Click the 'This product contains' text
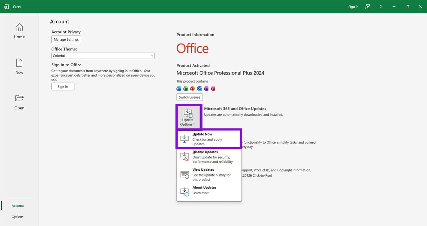Screen dimensions: 427x226 pos(192,81)
